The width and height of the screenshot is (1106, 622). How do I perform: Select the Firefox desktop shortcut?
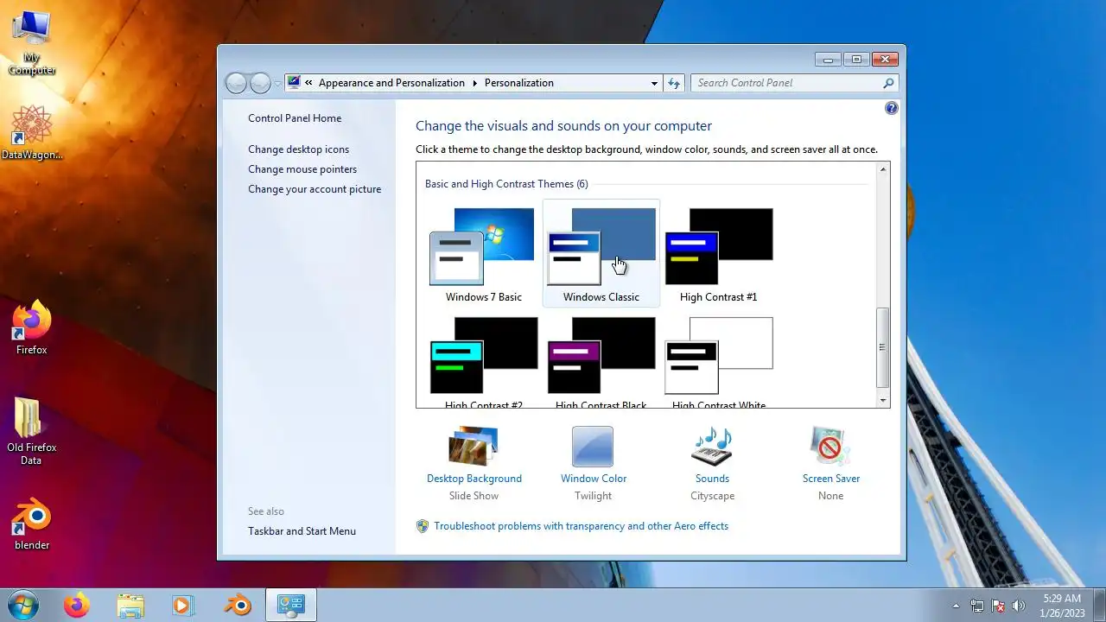(32, 327)
